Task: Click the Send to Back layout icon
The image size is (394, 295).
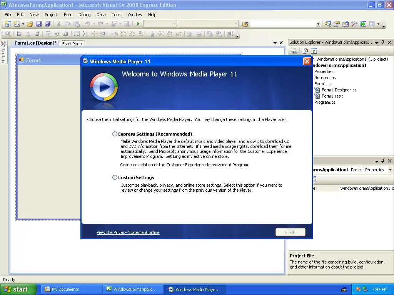Action: (x=219, y=34)
